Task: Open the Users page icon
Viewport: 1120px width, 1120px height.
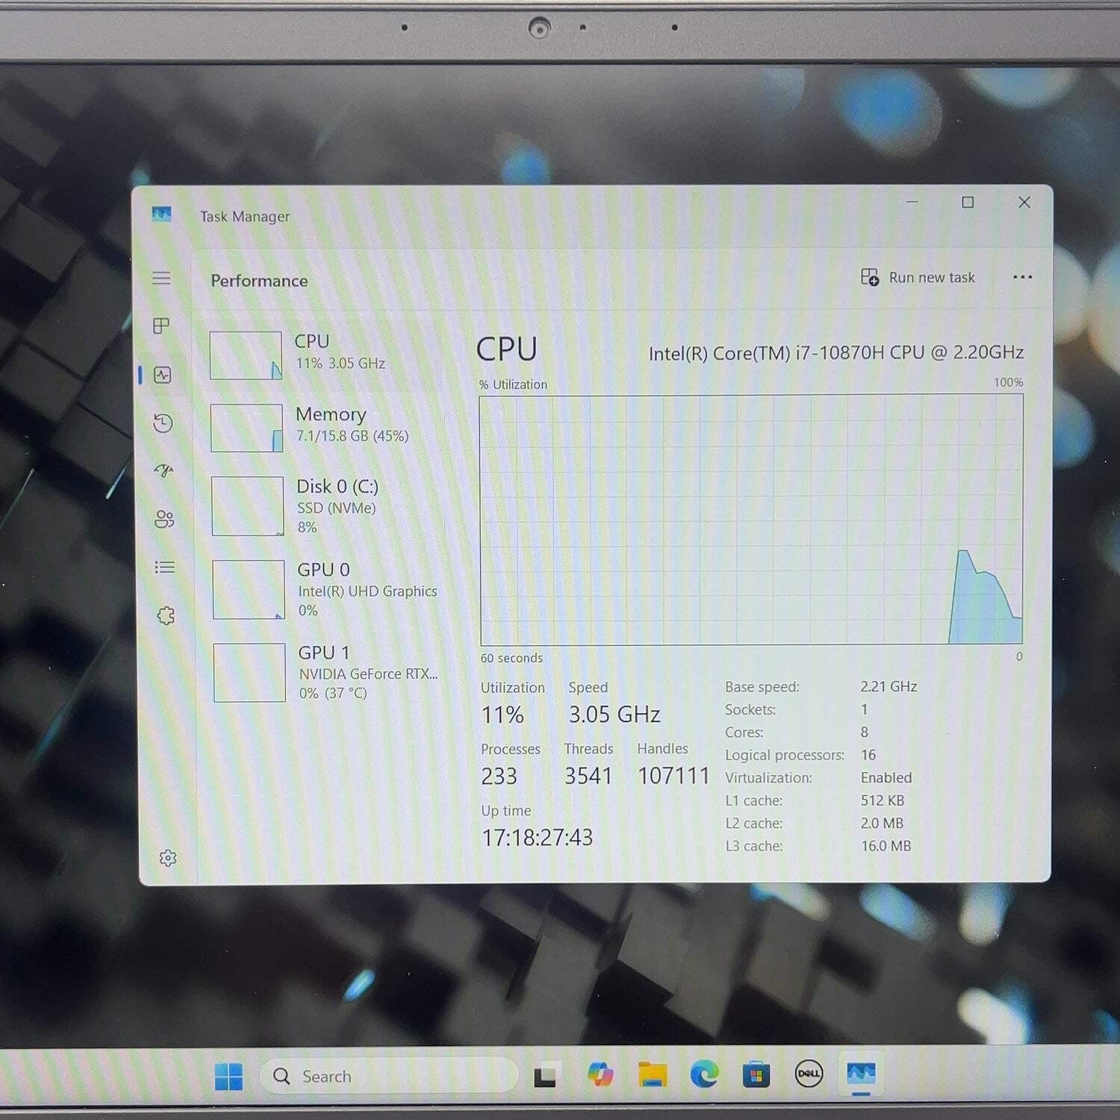Action: coord(164,519)
